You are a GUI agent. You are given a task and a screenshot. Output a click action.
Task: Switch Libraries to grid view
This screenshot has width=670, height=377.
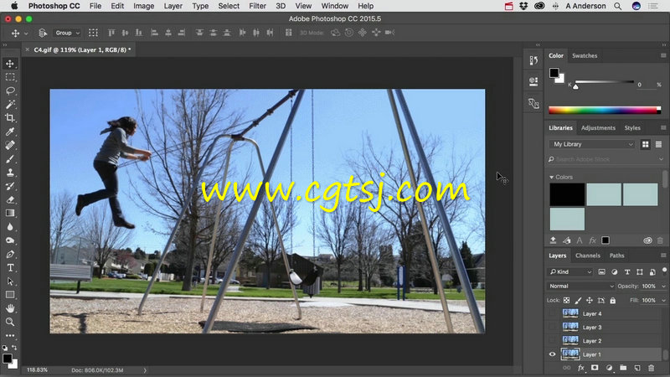point(645,144)
